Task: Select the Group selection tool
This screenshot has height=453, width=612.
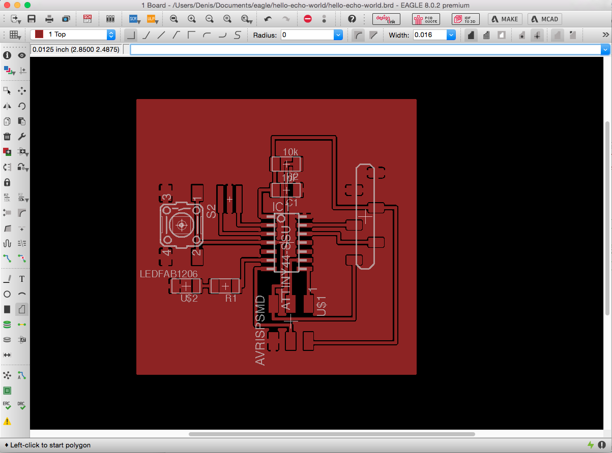Action: point(7,91)
